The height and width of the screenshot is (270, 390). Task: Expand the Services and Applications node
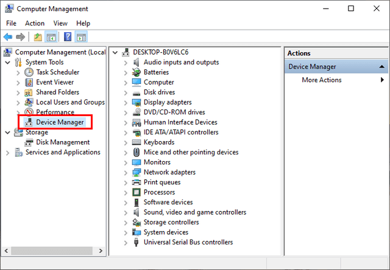[x=8, y=153]
